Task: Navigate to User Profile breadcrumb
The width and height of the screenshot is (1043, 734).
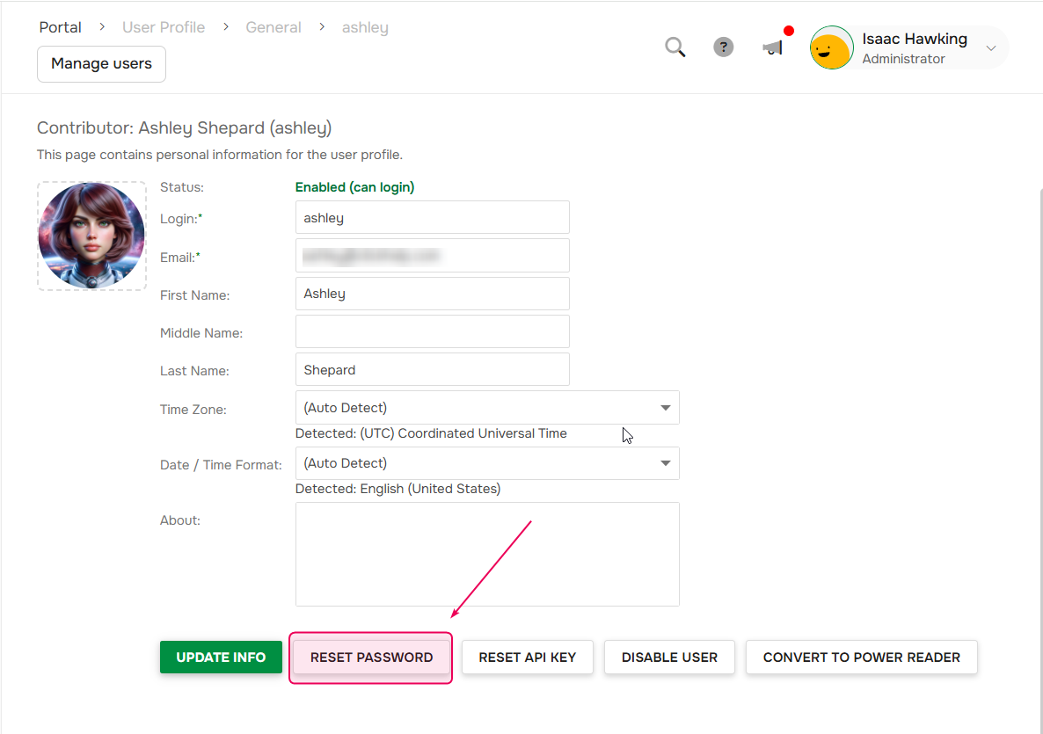Action: (164, 27)
